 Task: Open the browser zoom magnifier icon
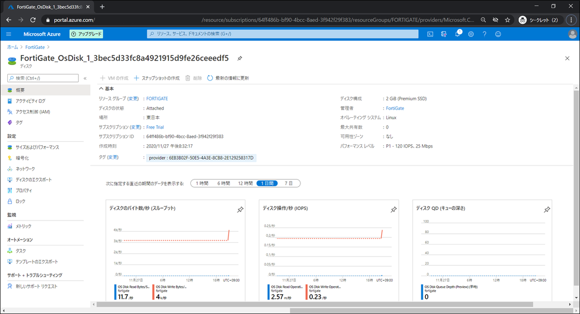[484, 20]
